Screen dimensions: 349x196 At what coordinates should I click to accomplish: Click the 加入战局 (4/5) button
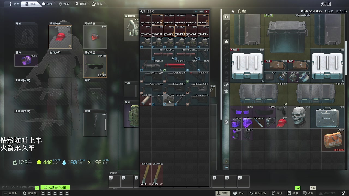click(x=55, y=188)
